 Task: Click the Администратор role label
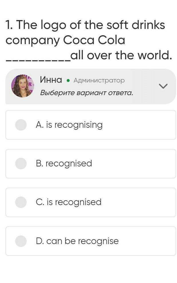coord(99,80)
